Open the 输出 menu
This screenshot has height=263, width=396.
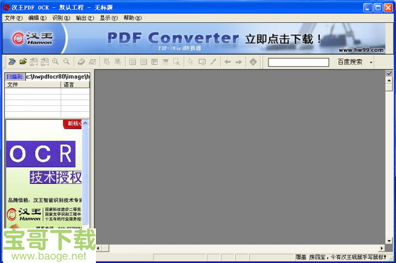coord(85,18)
